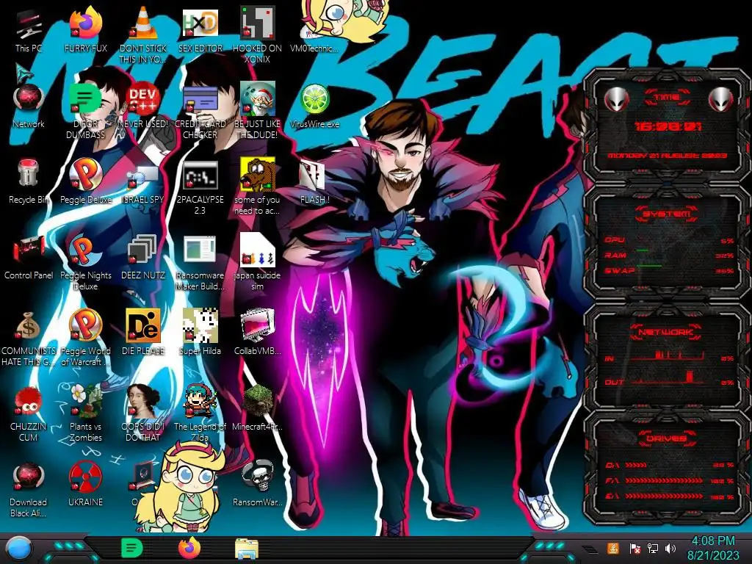Image resolution: width=752 pixels, height=564 pixels.
Task: Open the green document app on the taskbar
Action: [131, 548]
